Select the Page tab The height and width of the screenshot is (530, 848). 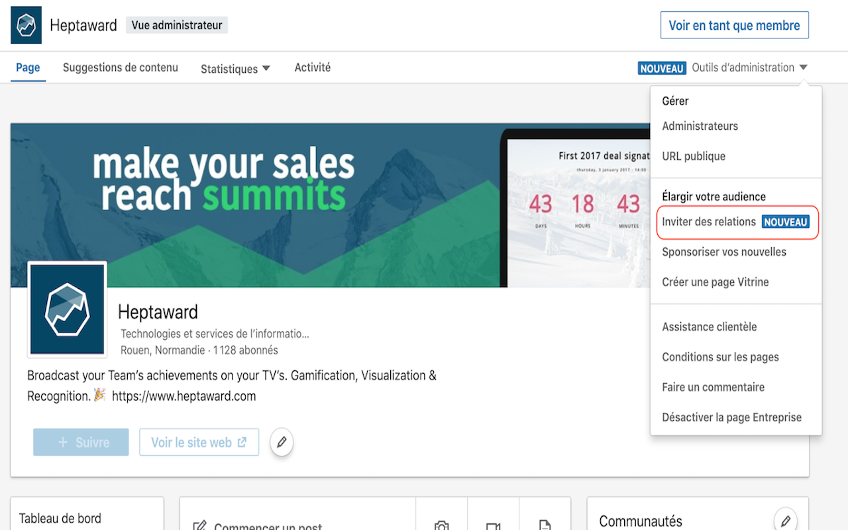pos(28,68)
